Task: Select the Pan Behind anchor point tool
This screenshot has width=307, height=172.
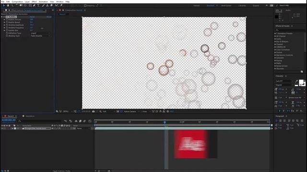Action: coord(25,5)
